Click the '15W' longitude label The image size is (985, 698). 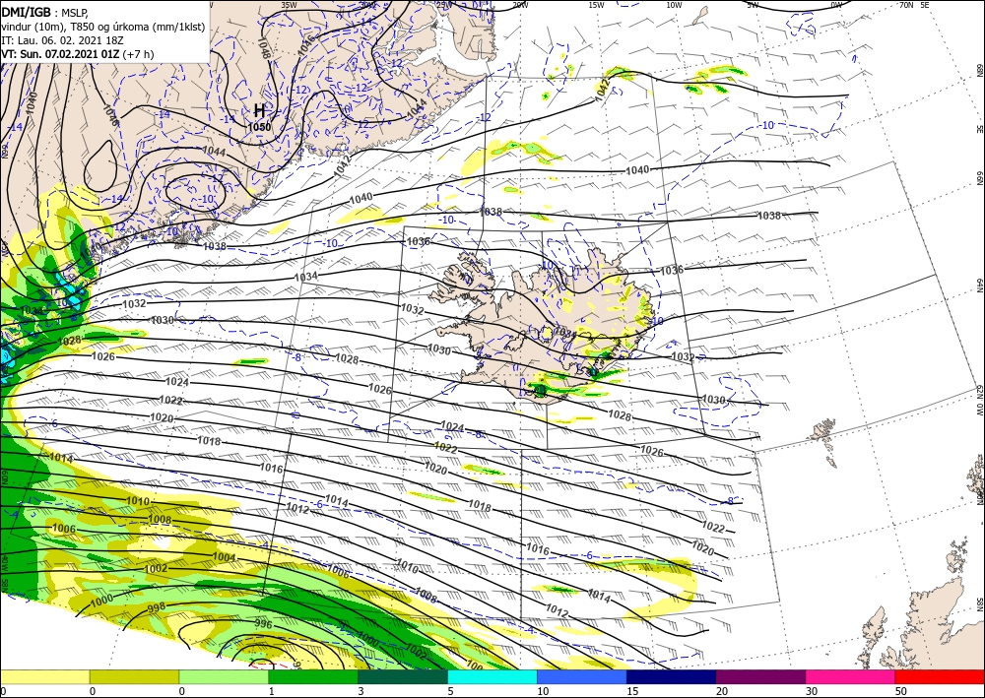pyautogui.click(x=596, y=5)
